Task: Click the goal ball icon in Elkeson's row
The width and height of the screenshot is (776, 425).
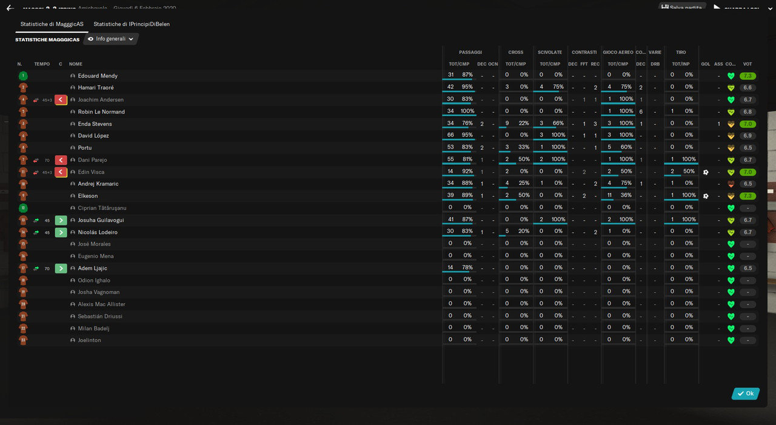Action: point(706,196)
